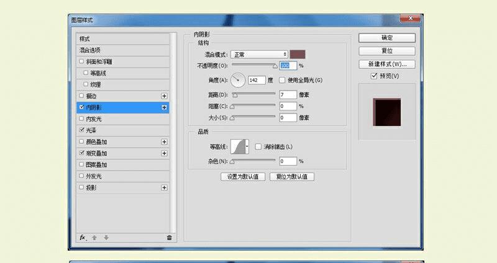Open the 图案叠加 settings row

pos(123,164)
